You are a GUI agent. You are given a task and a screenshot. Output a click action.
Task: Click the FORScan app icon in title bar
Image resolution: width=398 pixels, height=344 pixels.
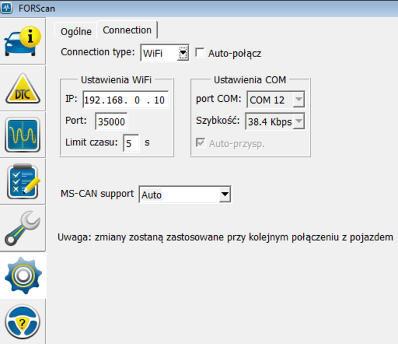point(6,8)
